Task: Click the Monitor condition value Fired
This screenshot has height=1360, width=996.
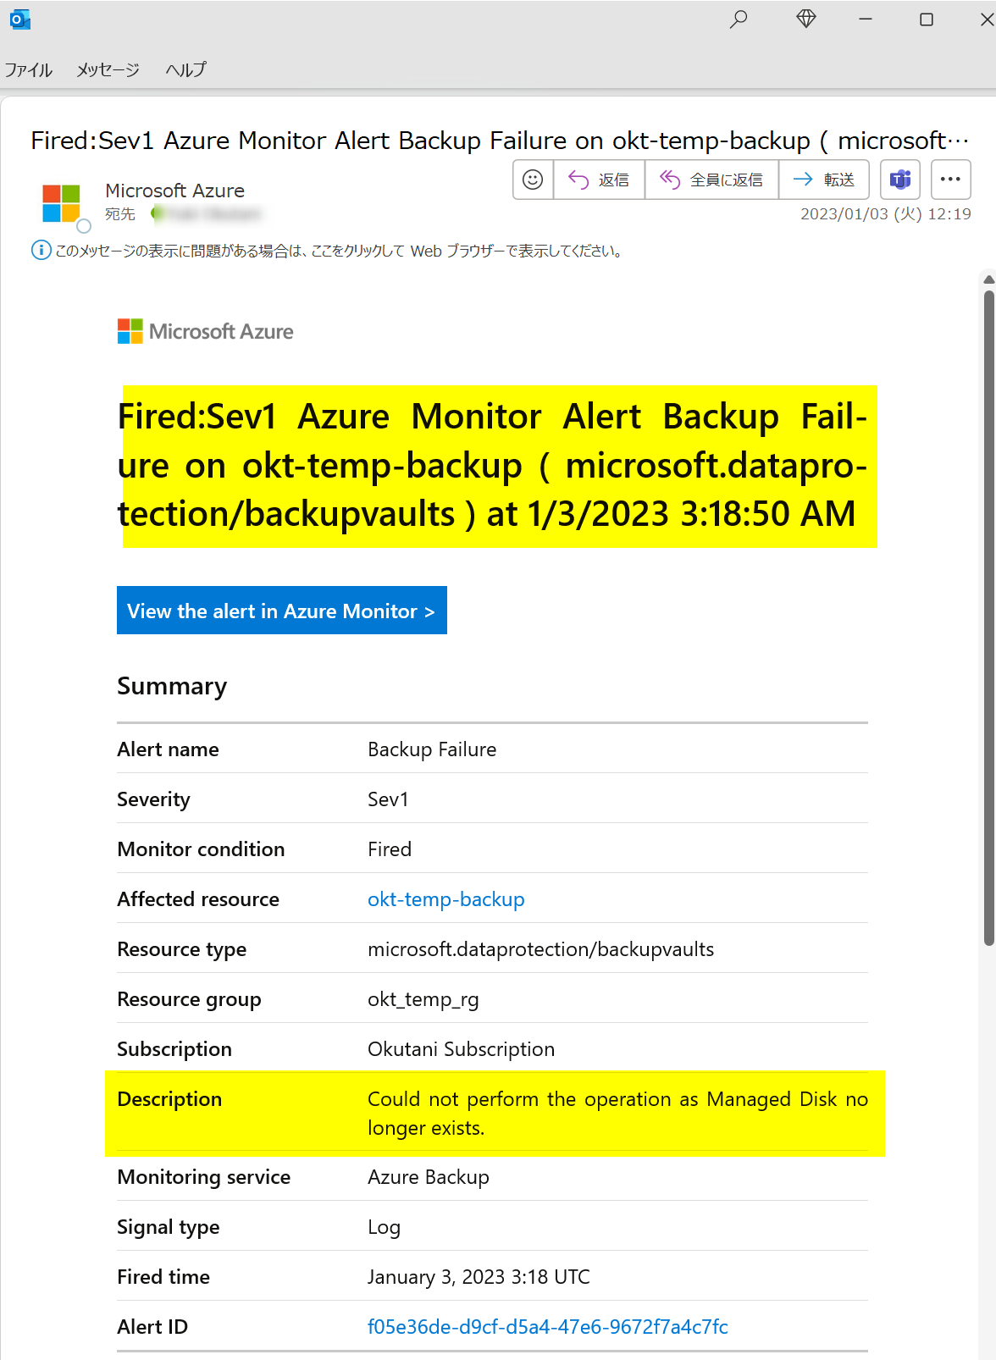Action: click(x=390, y=849)
